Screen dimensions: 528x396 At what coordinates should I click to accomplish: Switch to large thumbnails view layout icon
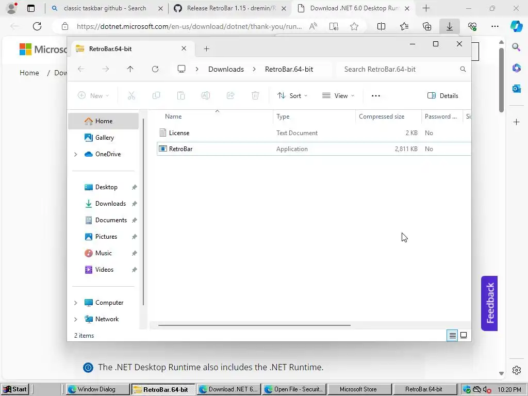(x=464, y=335)
